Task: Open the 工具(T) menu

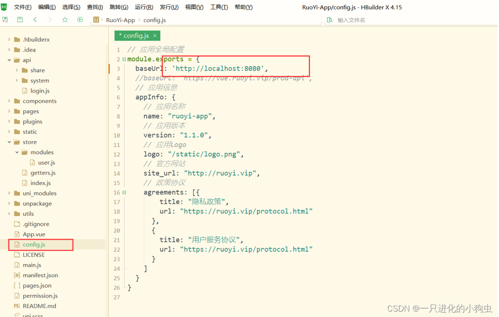Action: 219,7
